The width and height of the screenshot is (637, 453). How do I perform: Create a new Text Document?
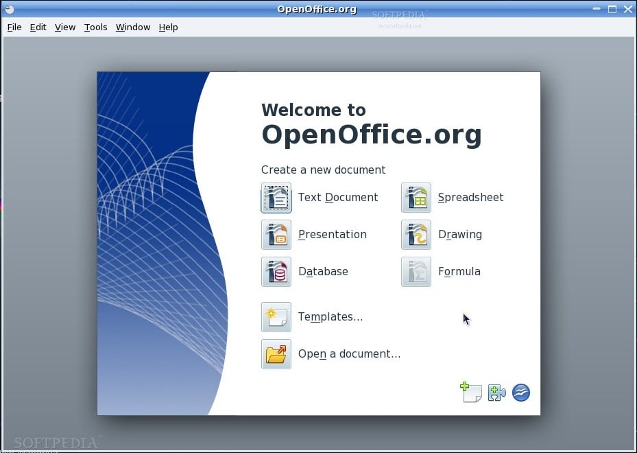(276, 198)
